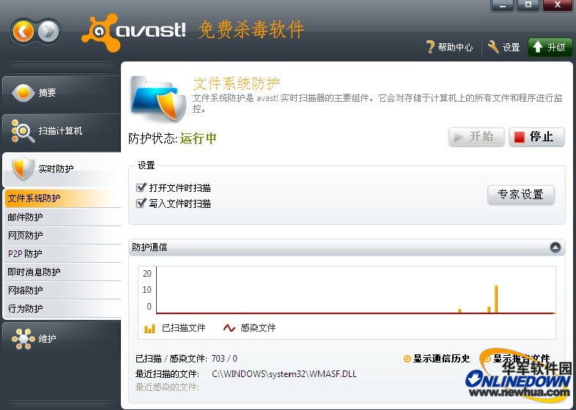Click the question mark help icon
The image size is (576, 410).
point(430,47)
